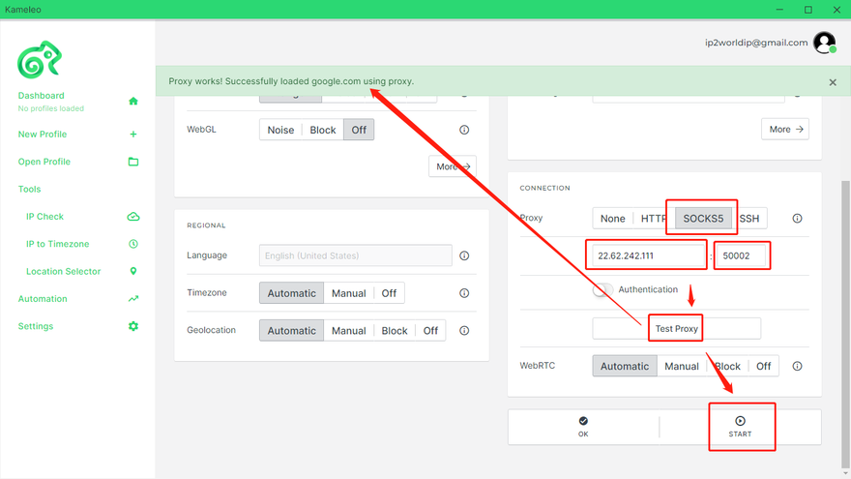Open the IP Check cloud icon

point(133,217)
